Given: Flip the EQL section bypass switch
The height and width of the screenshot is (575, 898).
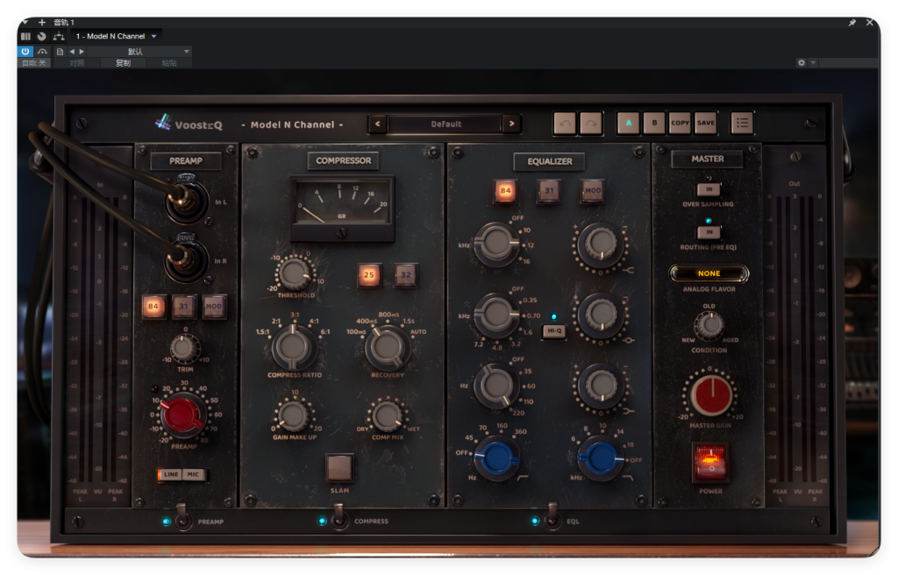Looking at the screenshot, I should (552, 516).
